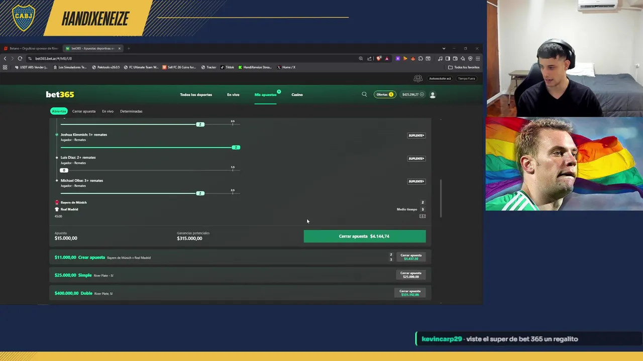
Task: Open the bet365 search magnifier
Action: (364, 94)
